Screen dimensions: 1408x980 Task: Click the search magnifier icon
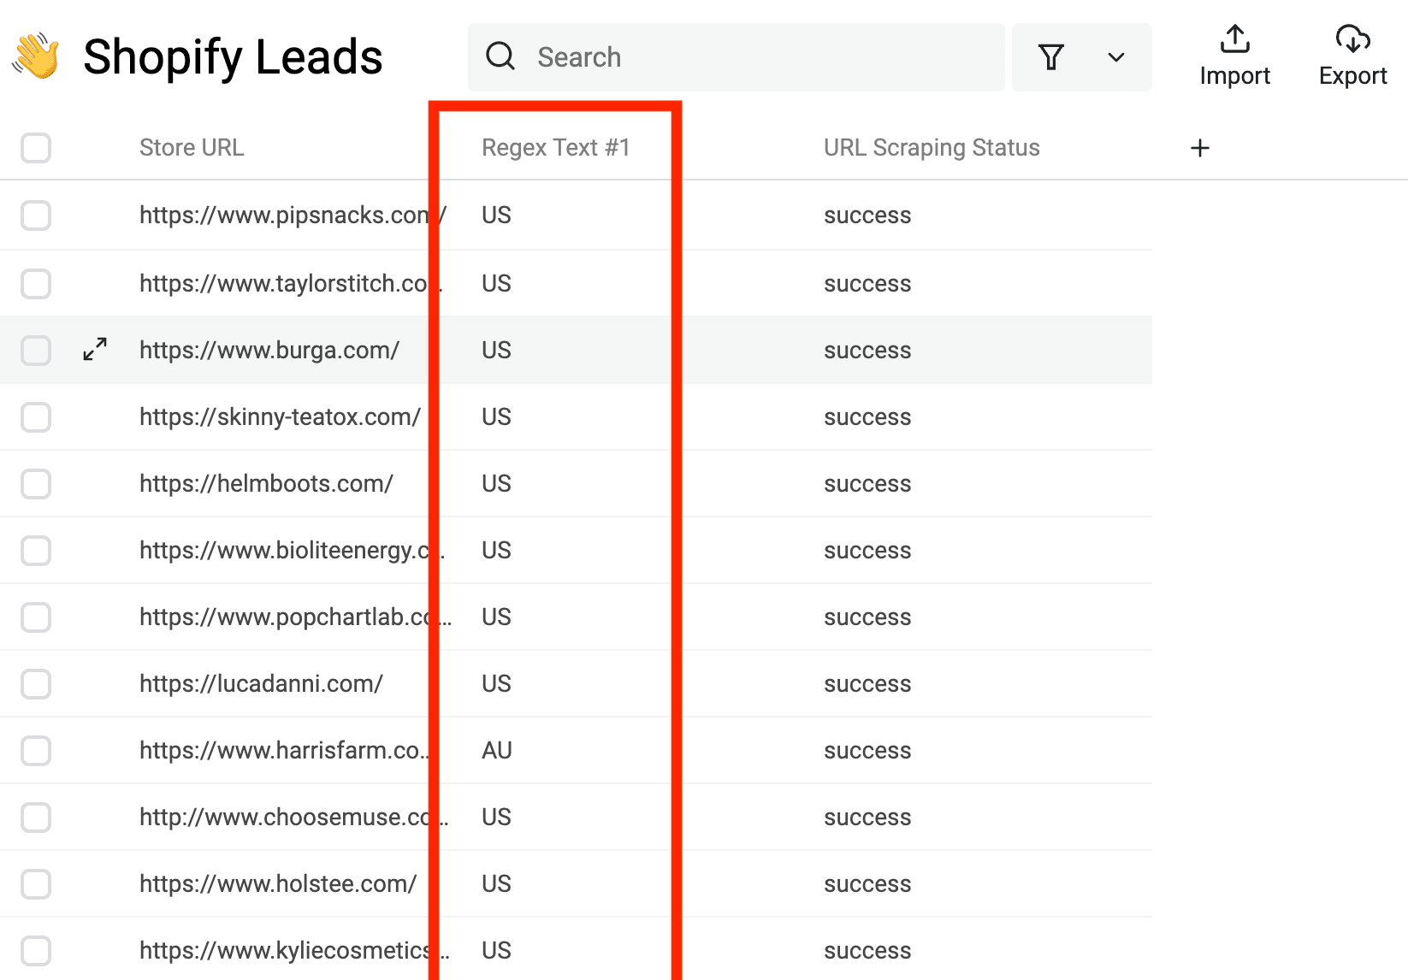click(x=501, y=56)
